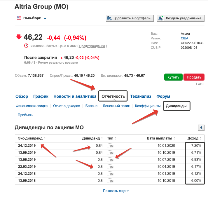Select the Дивиденды subtab

pos(176,106)
